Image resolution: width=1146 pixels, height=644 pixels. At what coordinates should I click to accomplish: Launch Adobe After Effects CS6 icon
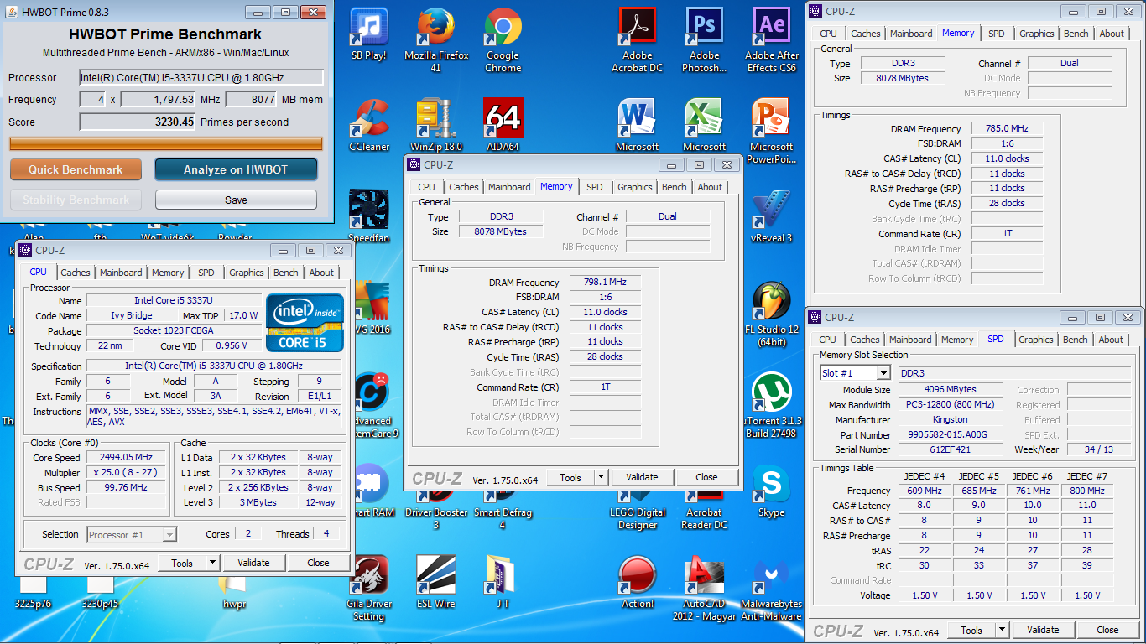771,41
